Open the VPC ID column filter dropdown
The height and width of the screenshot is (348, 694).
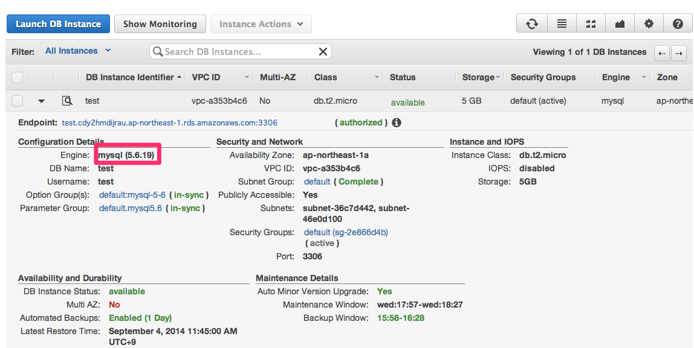[x=247, y=77]
